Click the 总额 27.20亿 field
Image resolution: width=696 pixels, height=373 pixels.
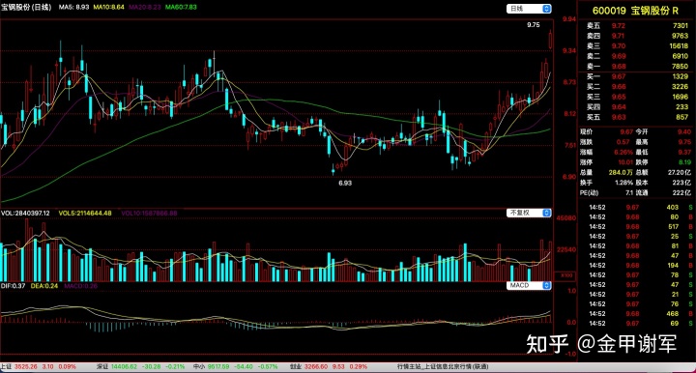click(663, 173)
